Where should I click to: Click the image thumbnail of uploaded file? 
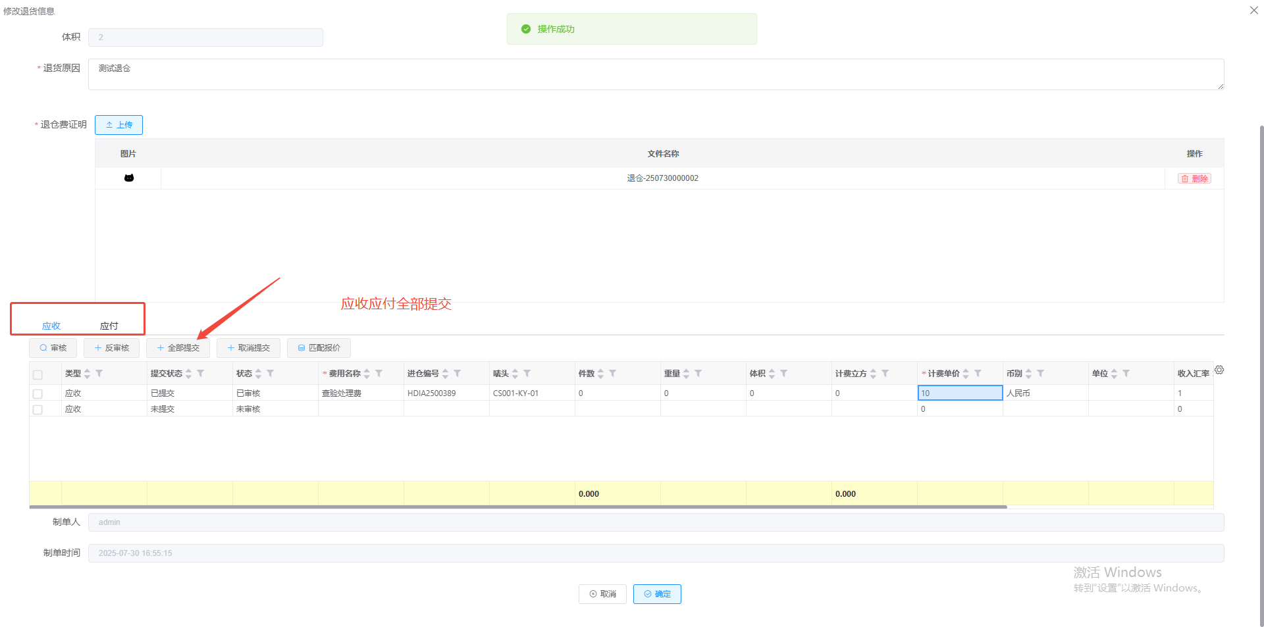(129, 178)
